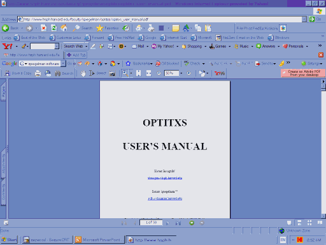Click the Yahoo! logo in the Yahoo toolbar
Image resolution: width=326 pixels, height=245 pixels.
(x=7, y=46)
